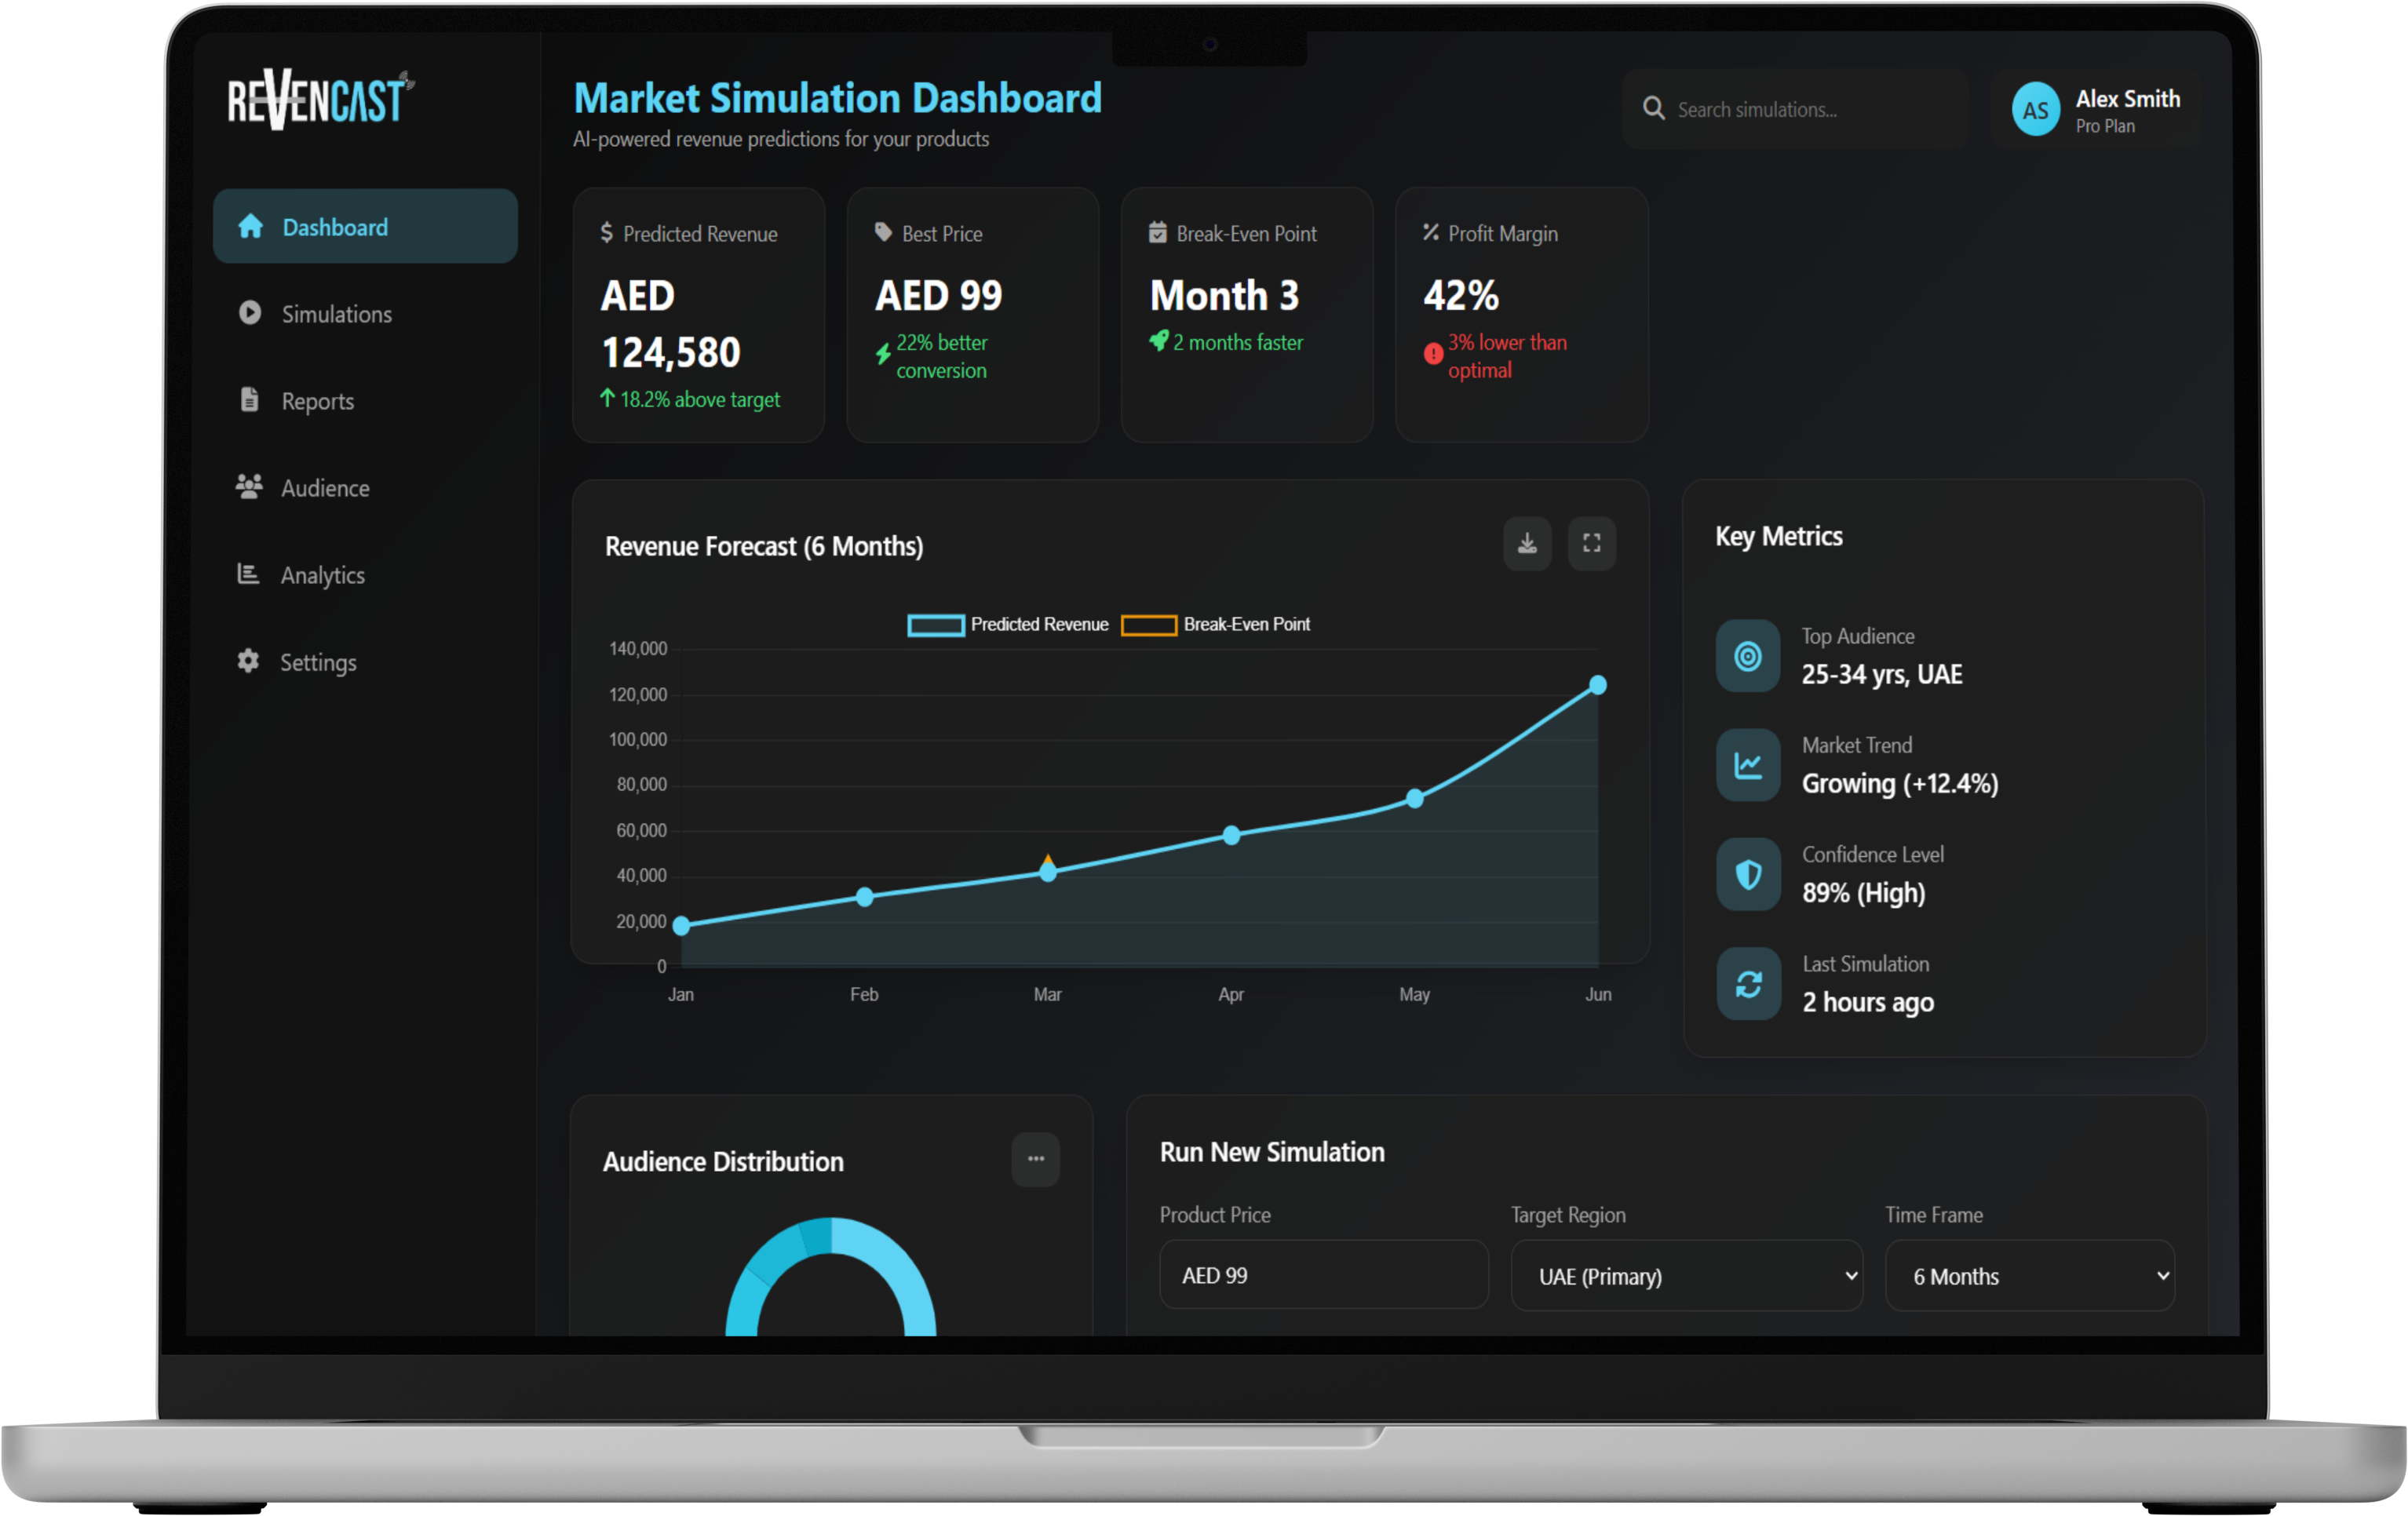The image size is (2408, 1516).
Task: Open Analytics from the sidebar
Action: [322, 575]
